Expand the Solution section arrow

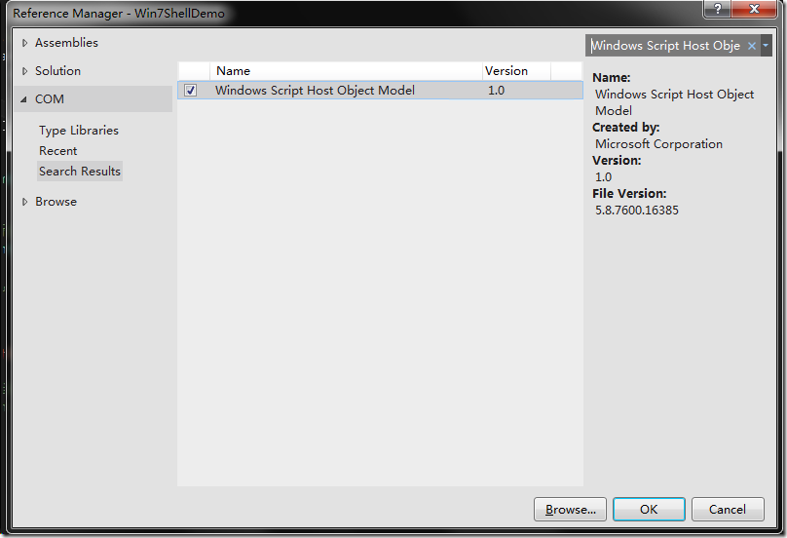(24, 71)
